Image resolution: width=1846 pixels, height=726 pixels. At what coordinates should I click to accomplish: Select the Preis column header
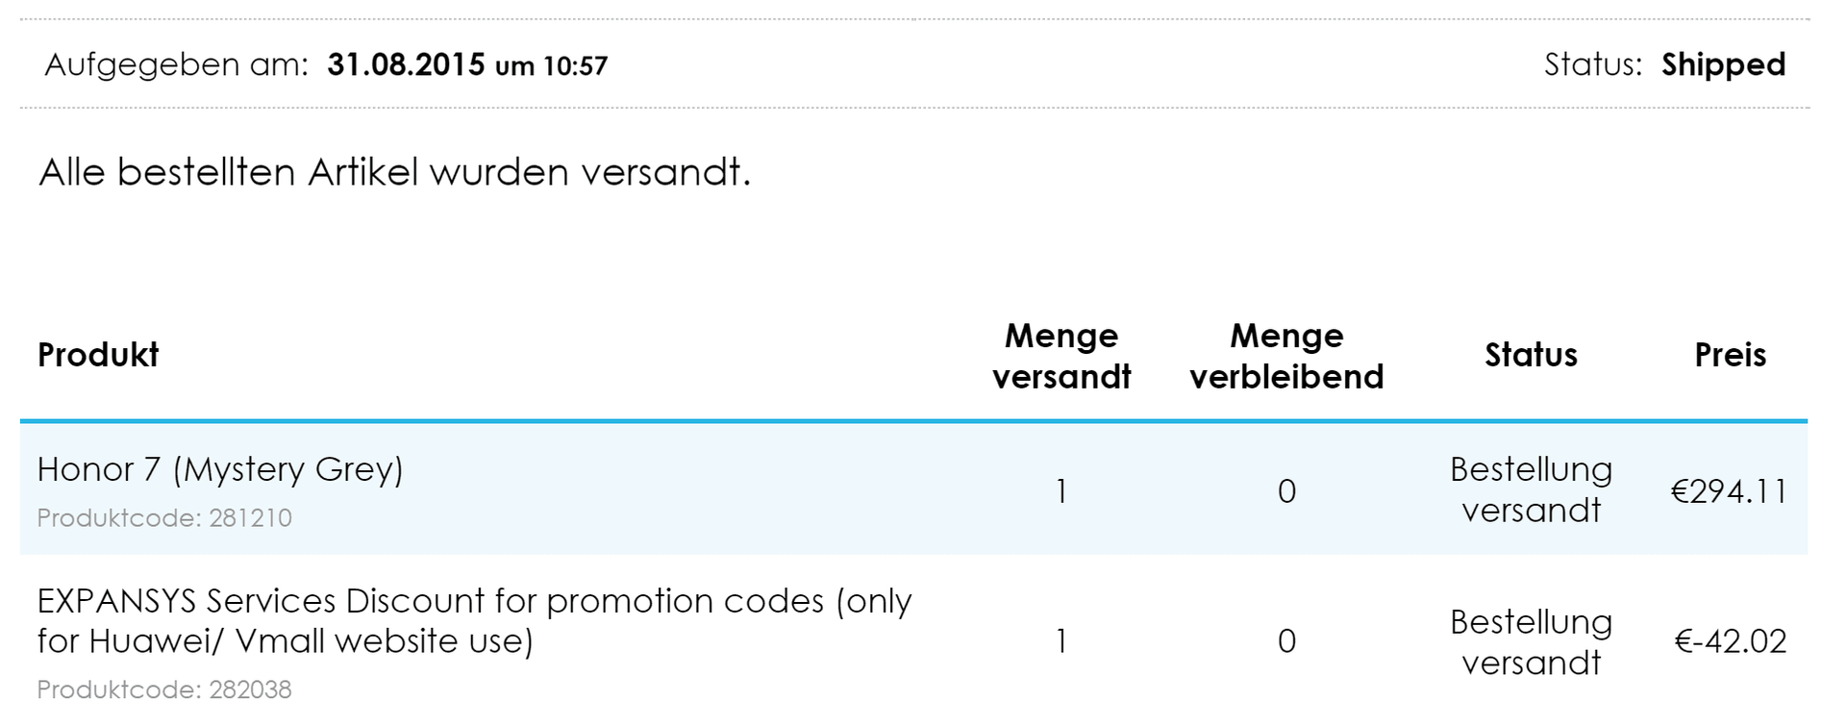(1730, 355)
